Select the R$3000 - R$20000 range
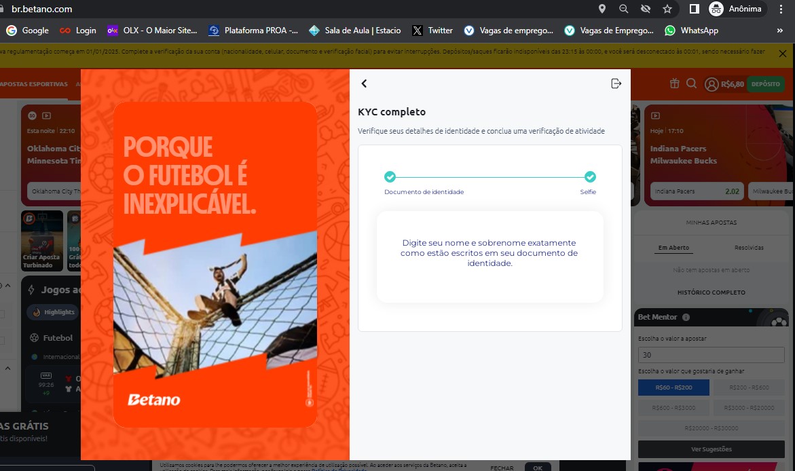This screenshot has width=795, height=471. click(x=749, y=408)
